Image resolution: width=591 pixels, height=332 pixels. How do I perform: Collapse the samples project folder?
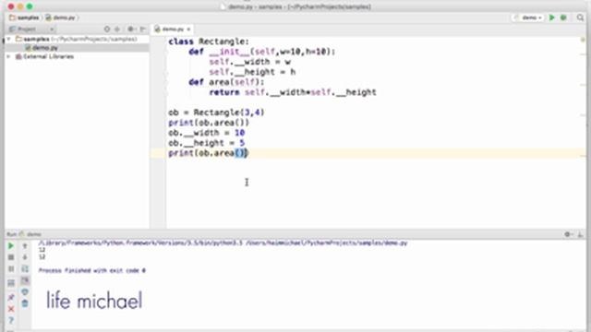click(x=8, y=39)
